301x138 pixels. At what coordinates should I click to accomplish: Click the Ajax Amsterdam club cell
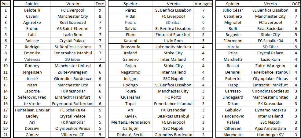tap(270, 129)
